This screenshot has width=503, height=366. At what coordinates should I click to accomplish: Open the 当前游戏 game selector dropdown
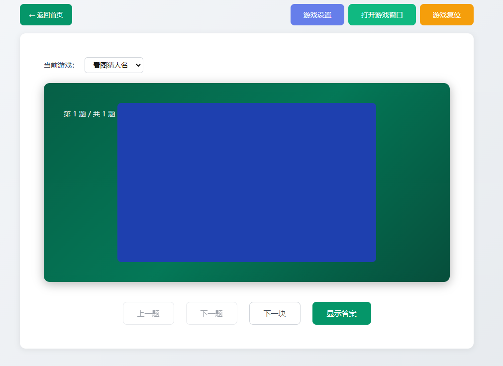[x=114, y=65]
